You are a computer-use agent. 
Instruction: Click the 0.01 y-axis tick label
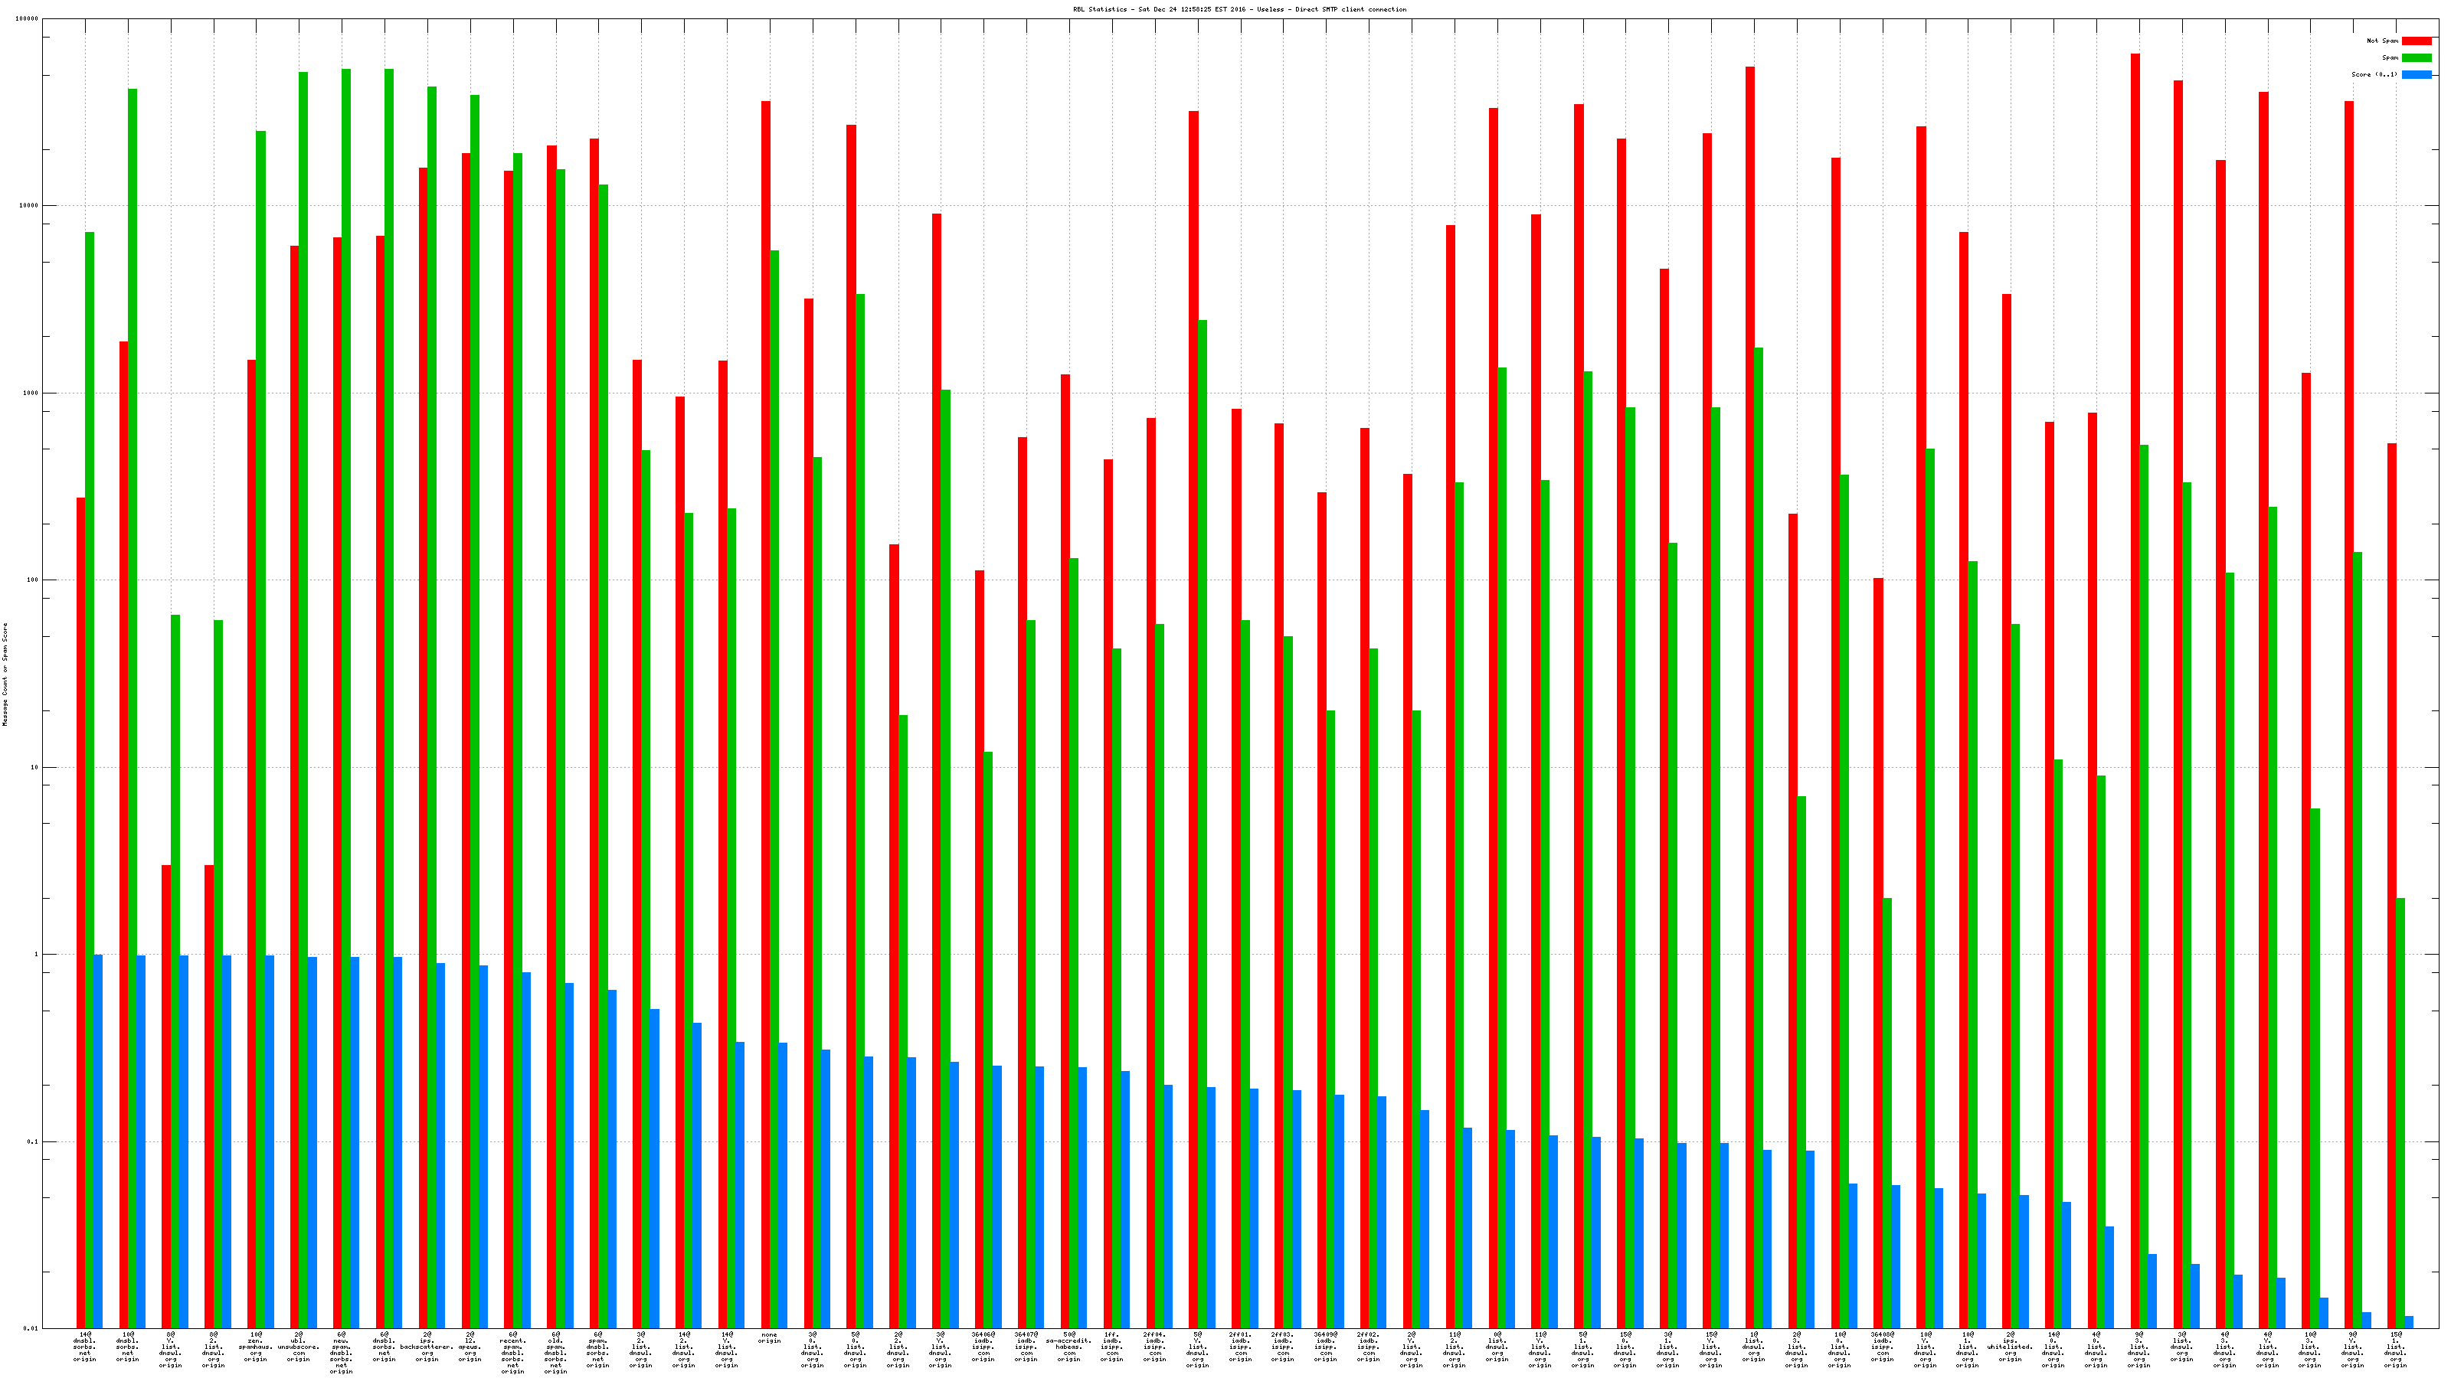tap(31, 1328)
